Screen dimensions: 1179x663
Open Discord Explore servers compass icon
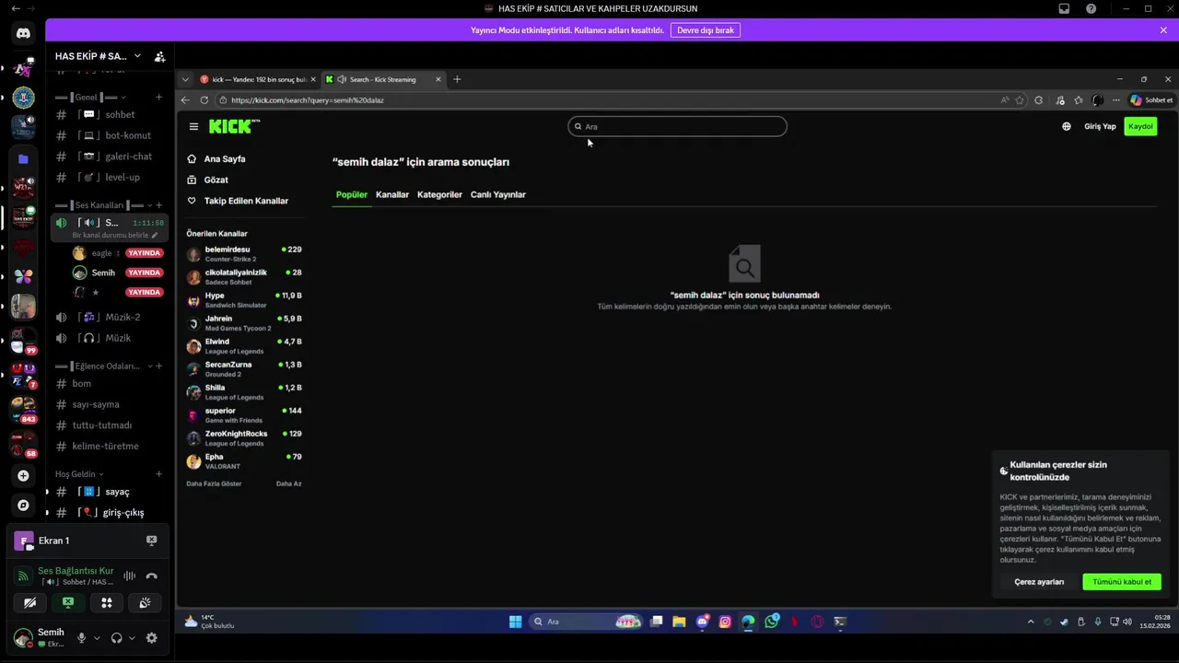[x=23, y=505]
